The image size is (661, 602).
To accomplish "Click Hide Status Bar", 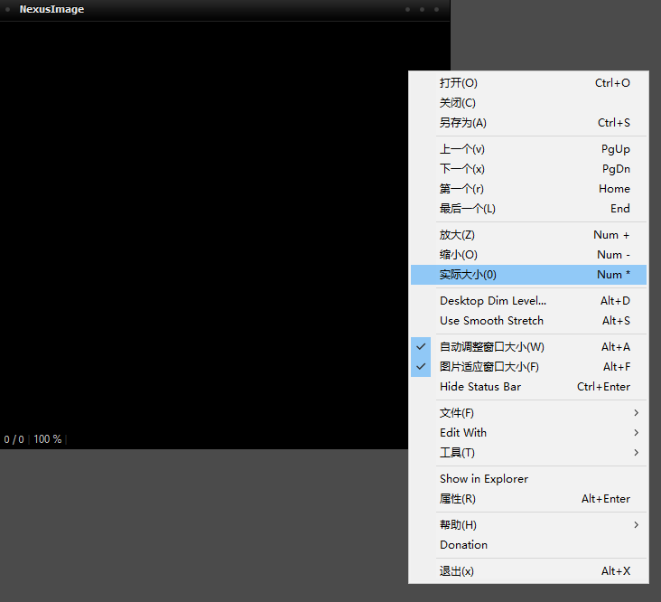I will pos(479,387).
